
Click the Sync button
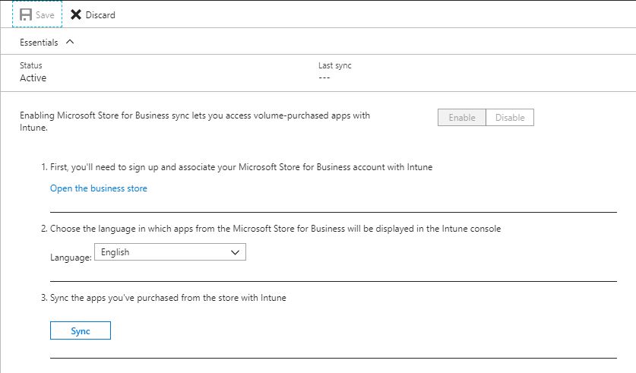(81, 330)
